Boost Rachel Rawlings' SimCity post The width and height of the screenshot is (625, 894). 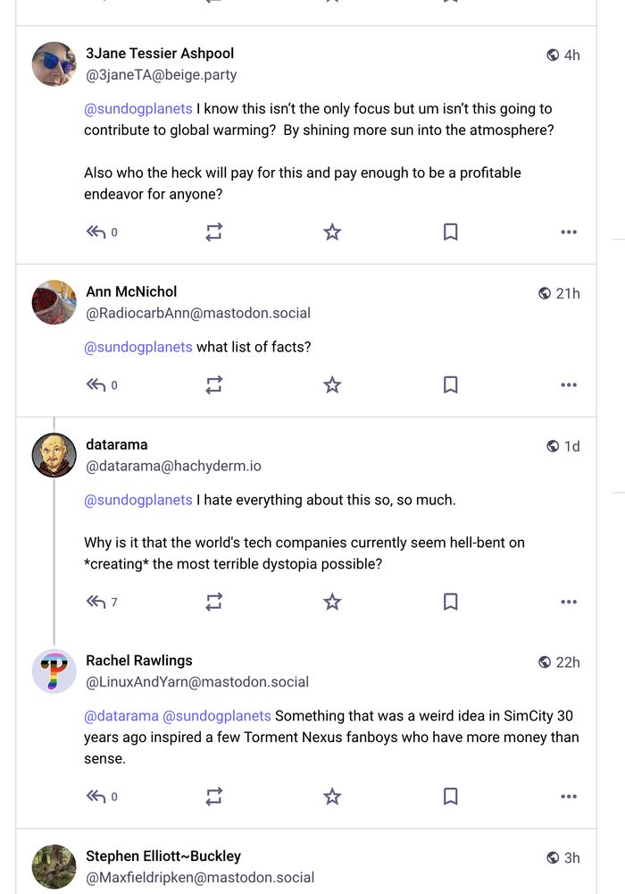[x=213, y=796]
